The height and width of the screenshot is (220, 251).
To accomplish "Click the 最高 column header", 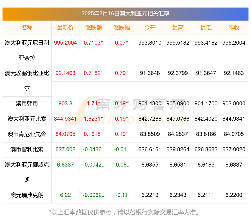I will 178,28.
